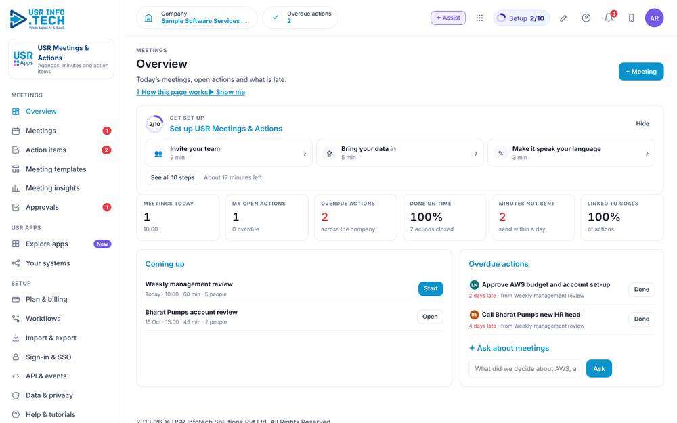
Task: Click the RS avatar on Bharat Pumps action
Action: point(474,315)
